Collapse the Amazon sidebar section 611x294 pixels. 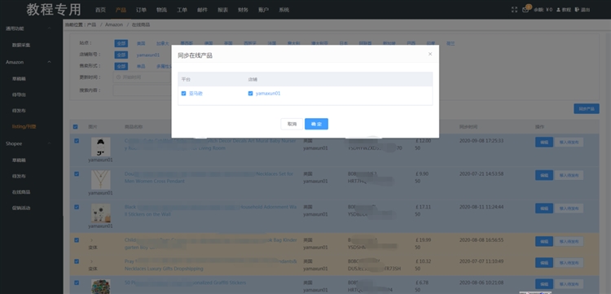click(49, 62)
